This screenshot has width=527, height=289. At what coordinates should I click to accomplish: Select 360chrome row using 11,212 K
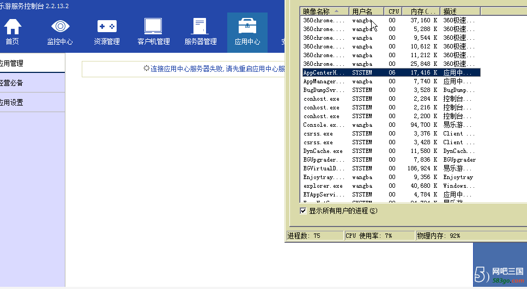click(x=391, y=55)
